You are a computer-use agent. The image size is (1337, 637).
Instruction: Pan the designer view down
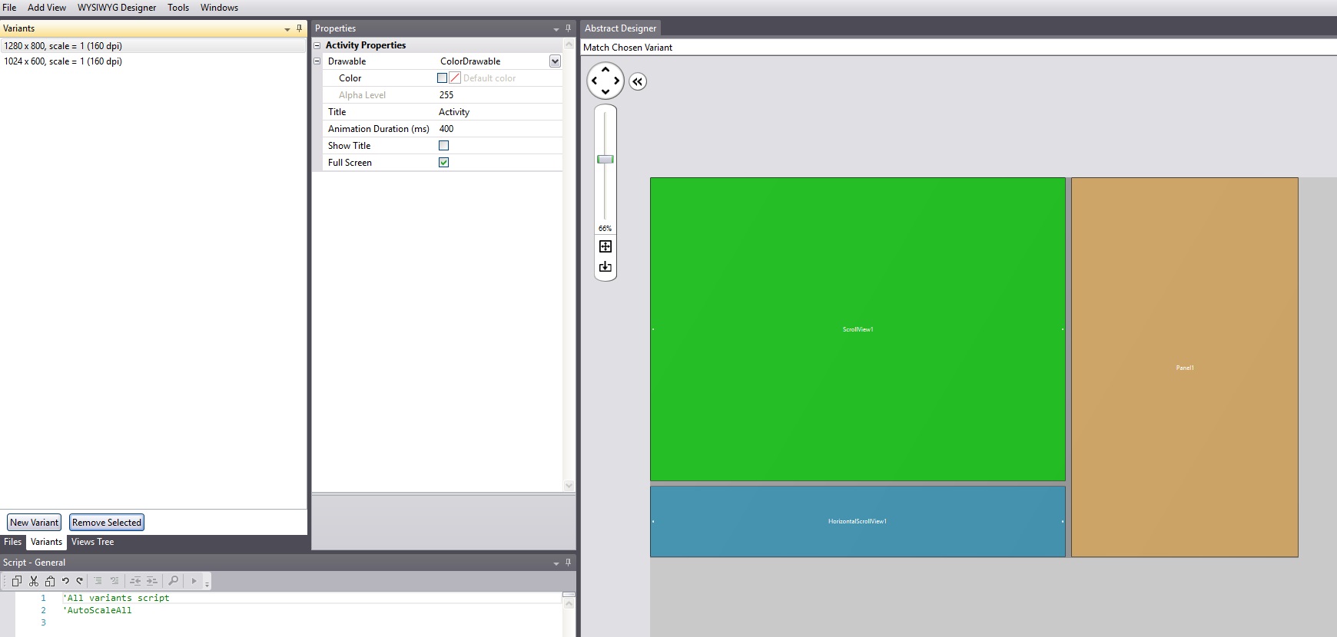point(605,91)
